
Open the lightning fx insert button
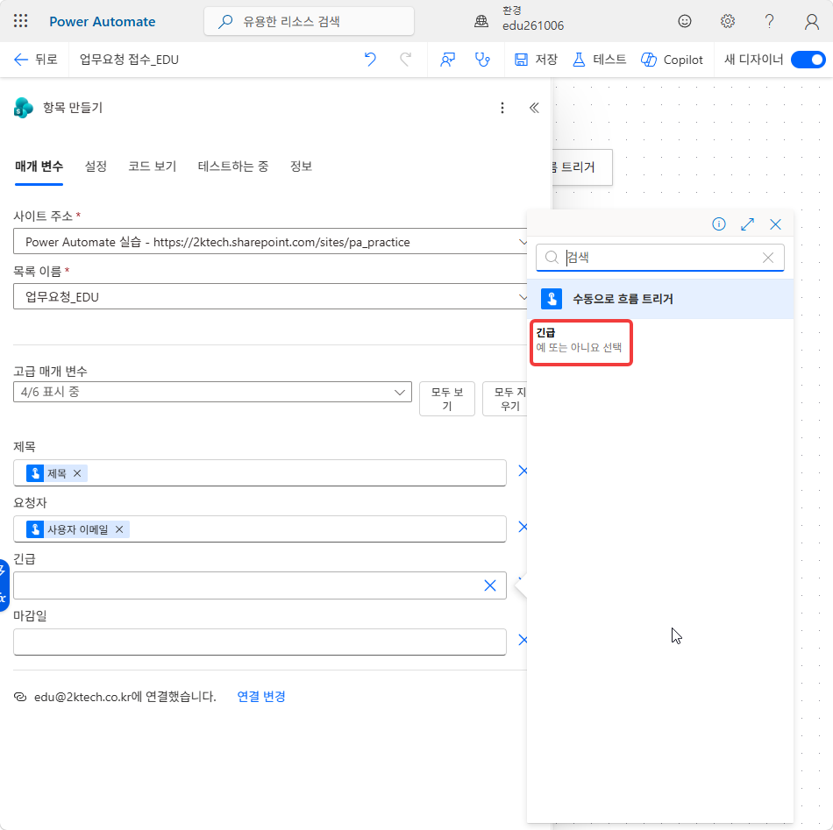tap(4, 585)
